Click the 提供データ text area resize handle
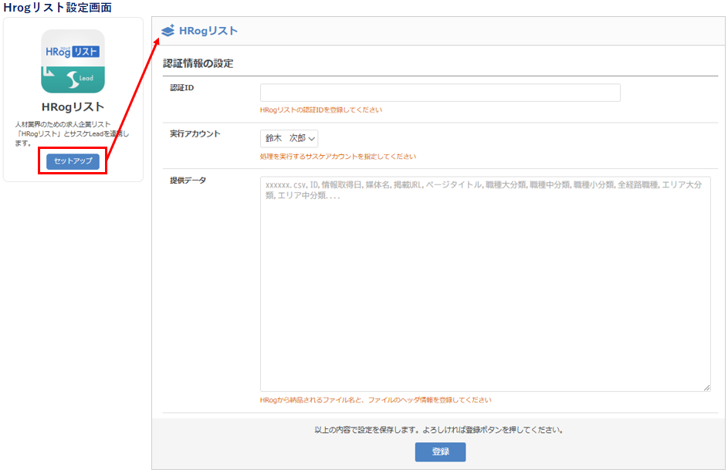Image resolution: width=728 pixels, height=473 pixels. click(x=706, y=387)
